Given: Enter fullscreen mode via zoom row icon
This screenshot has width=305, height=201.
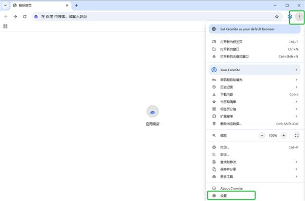Looking at the screenshot, I should pos(296,135).
